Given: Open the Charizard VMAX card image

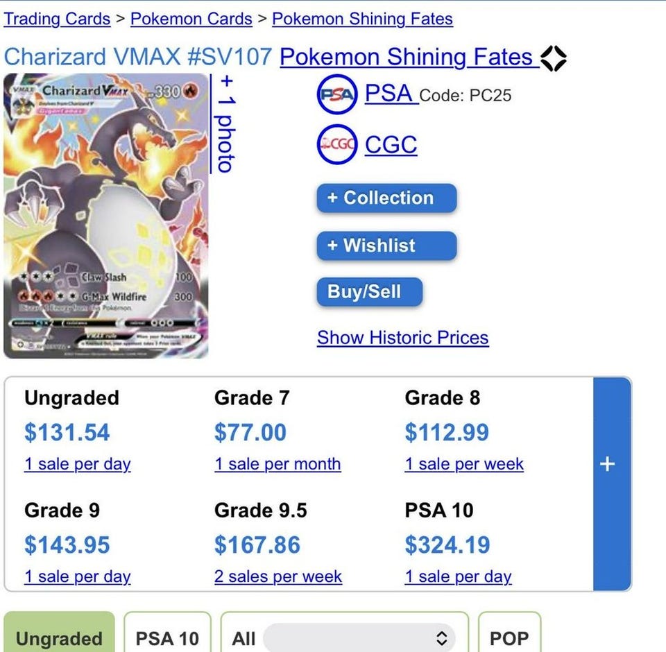Looking at the screenshot, I should click(105, 216).
